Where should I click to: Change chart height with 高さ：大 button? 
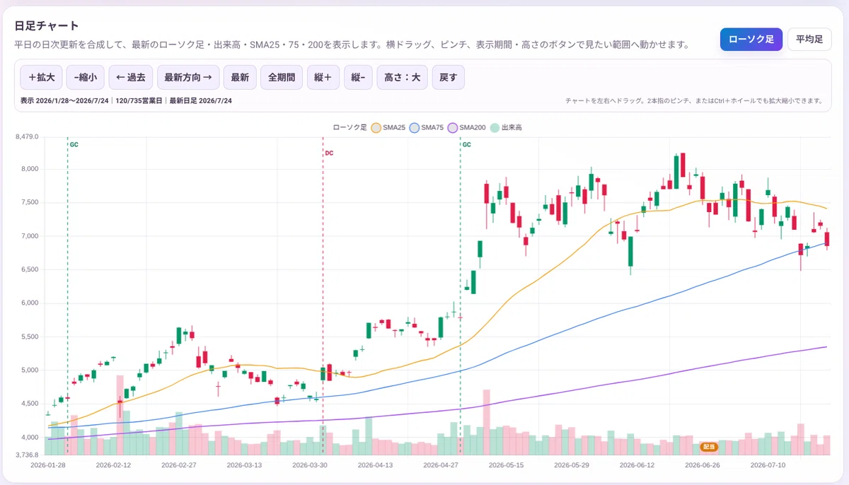coord(402,77)
